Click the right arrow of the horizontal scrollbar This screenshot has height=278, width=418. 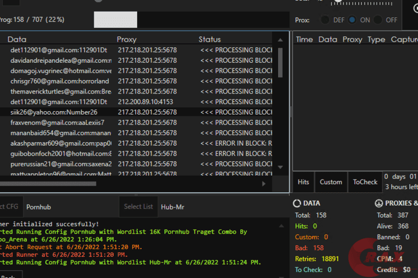pos(264,183)
